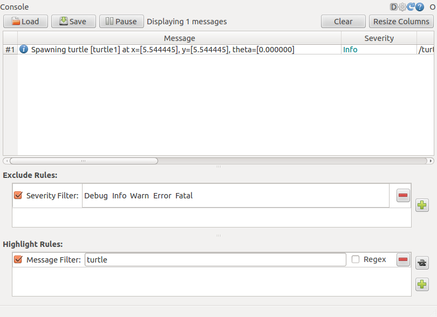The image size is (437, 317).
Task: Remove the Message Filter highlight rule
Action: tap(403, 260)
